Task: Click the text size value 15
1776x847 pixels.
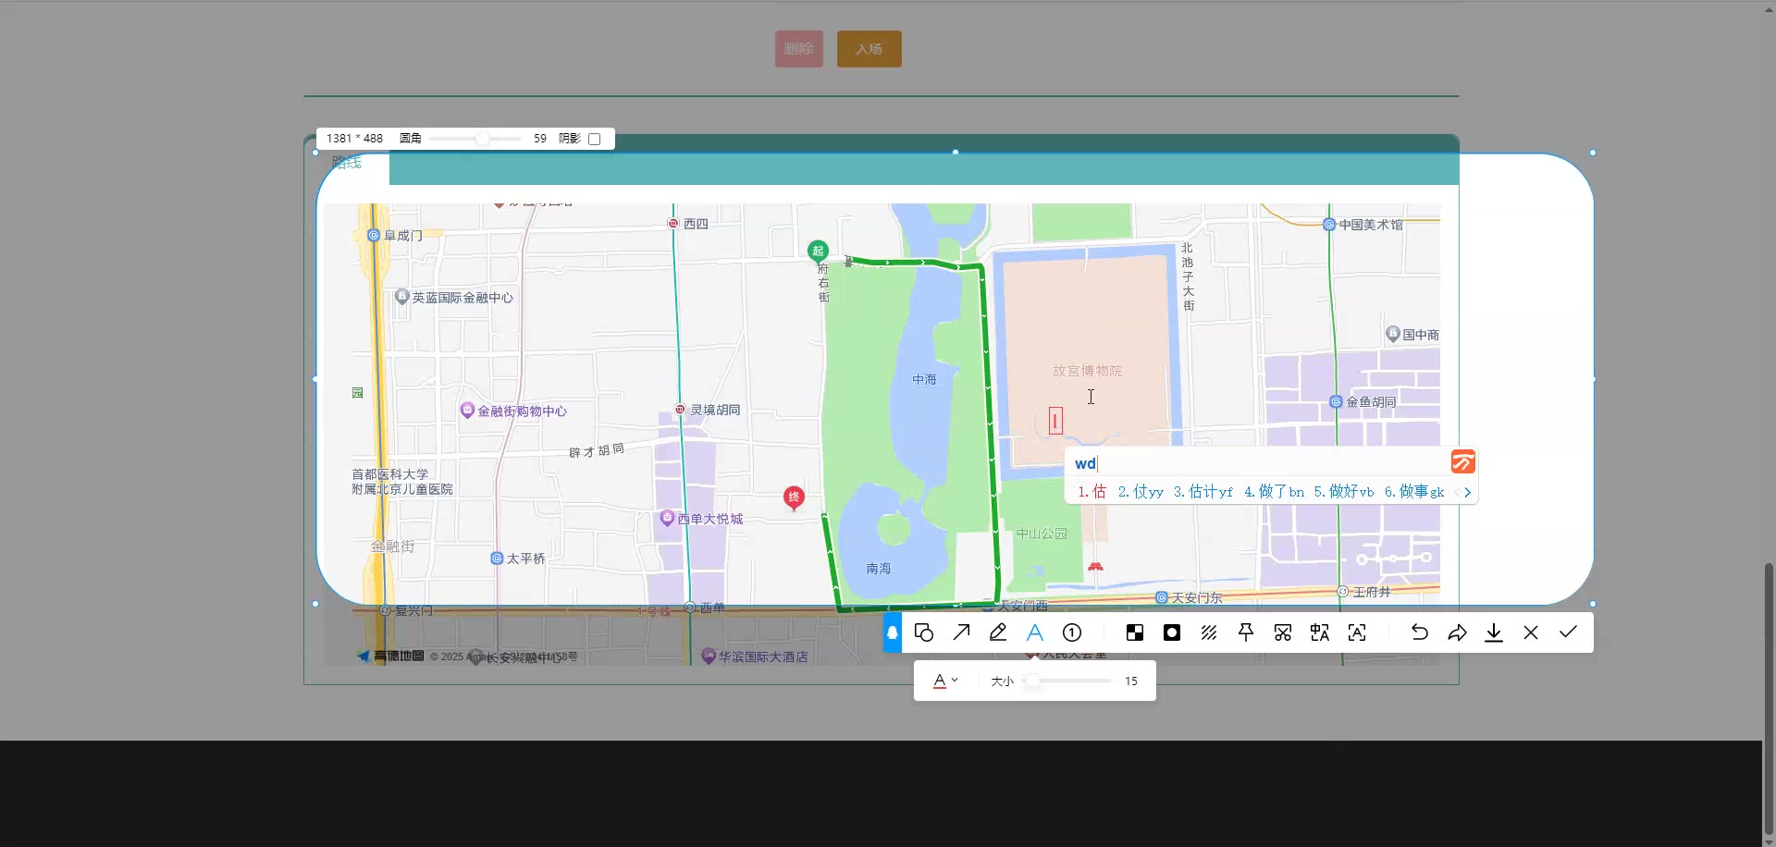Action: 1131,681
